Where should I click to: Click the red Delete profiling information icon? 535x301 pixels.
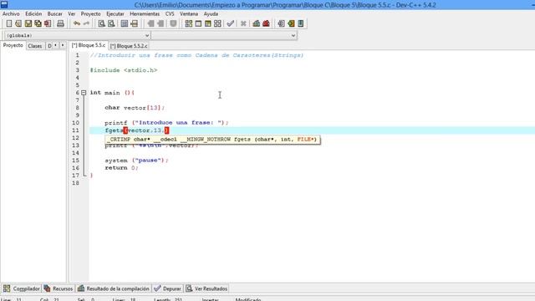pos(266,23)
